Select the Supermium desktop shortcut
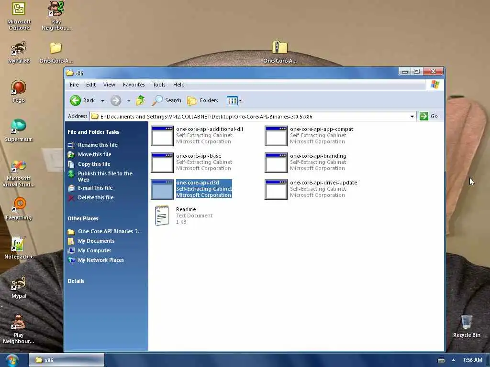Viewport: 490px width, 367px height. [x=19, y=130]
